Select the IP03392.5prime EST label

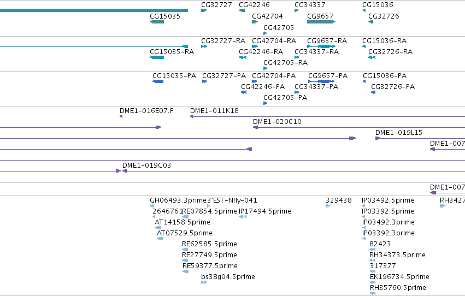pyautogui.click(x=387, y=211)
